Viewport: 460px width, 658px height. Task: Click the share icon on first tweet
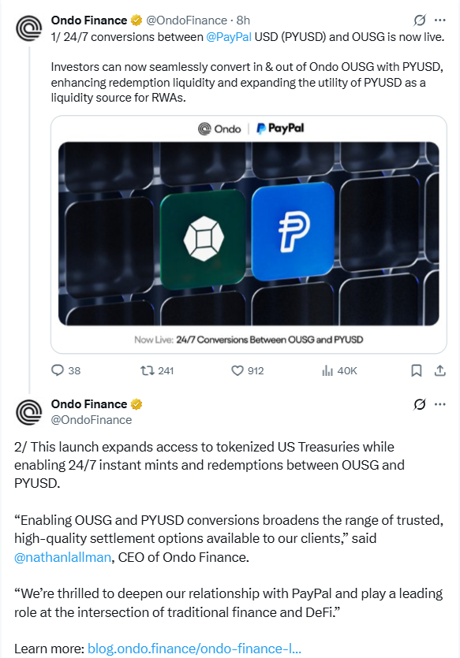coord(439,370)
